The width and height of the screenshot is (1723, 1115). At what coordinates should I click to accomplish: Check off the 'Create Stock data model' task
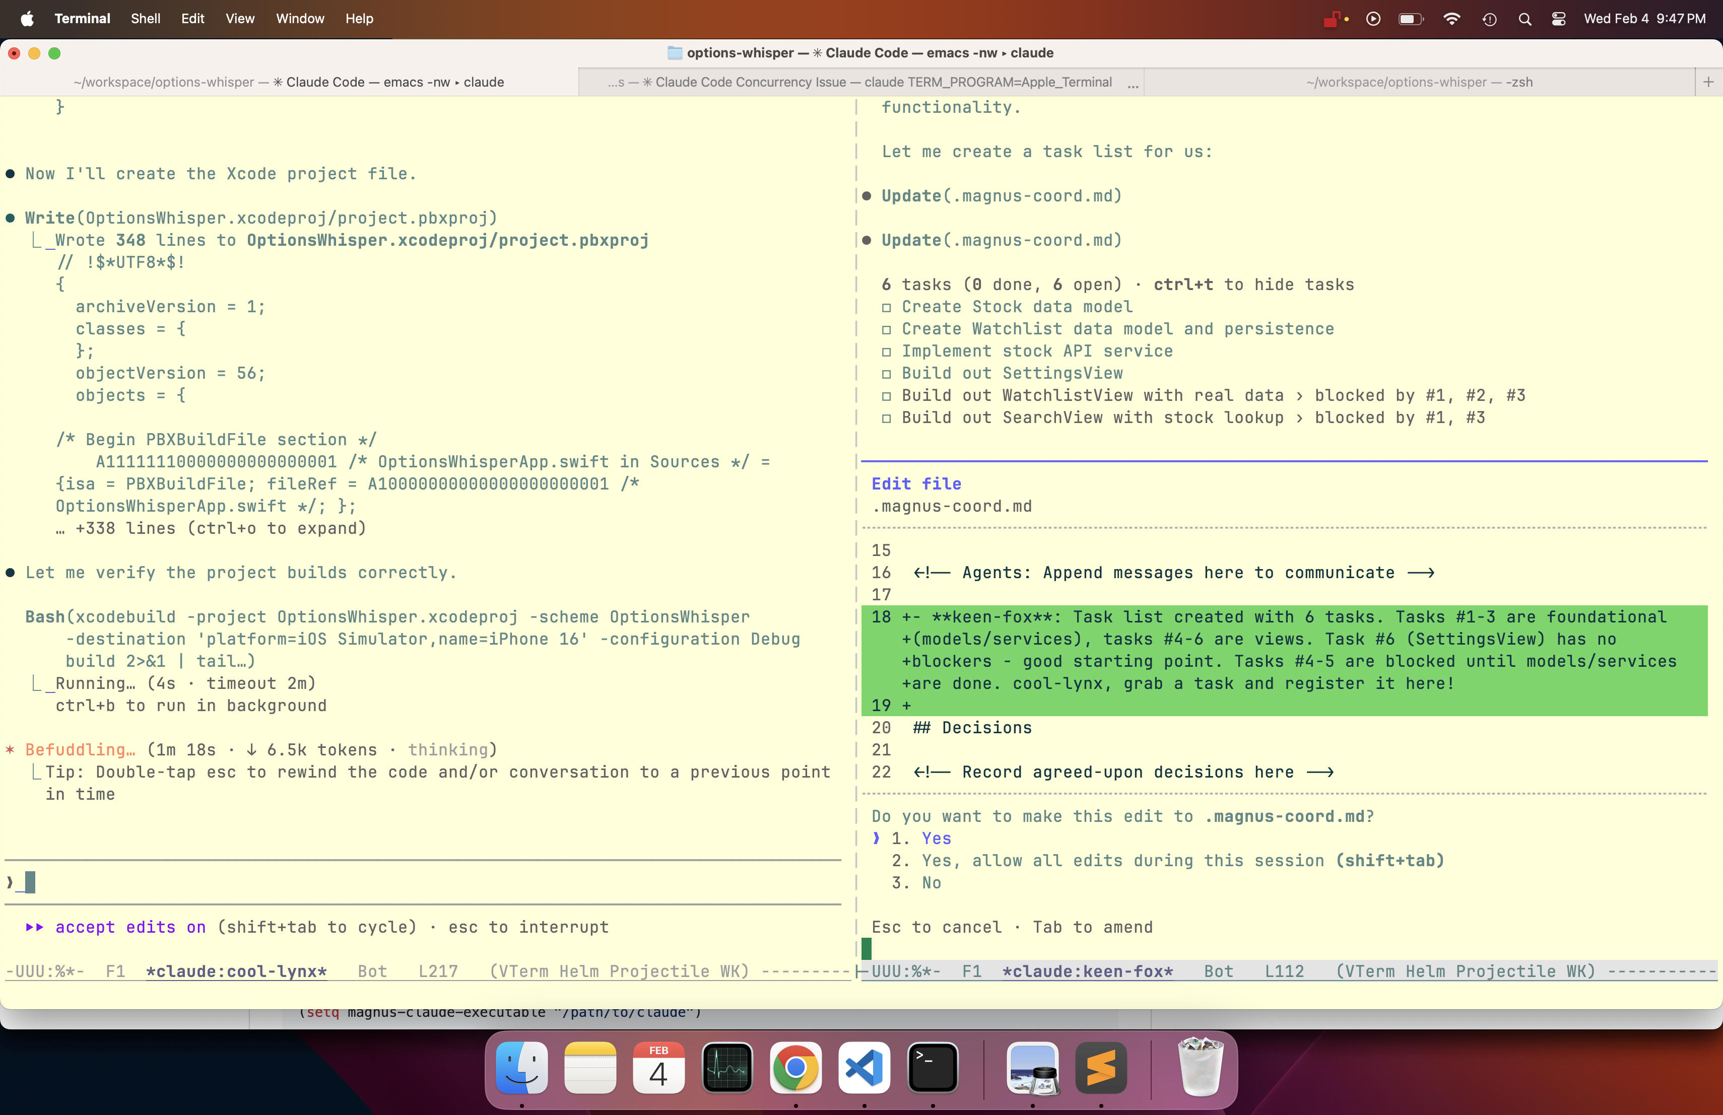point(886,307)
